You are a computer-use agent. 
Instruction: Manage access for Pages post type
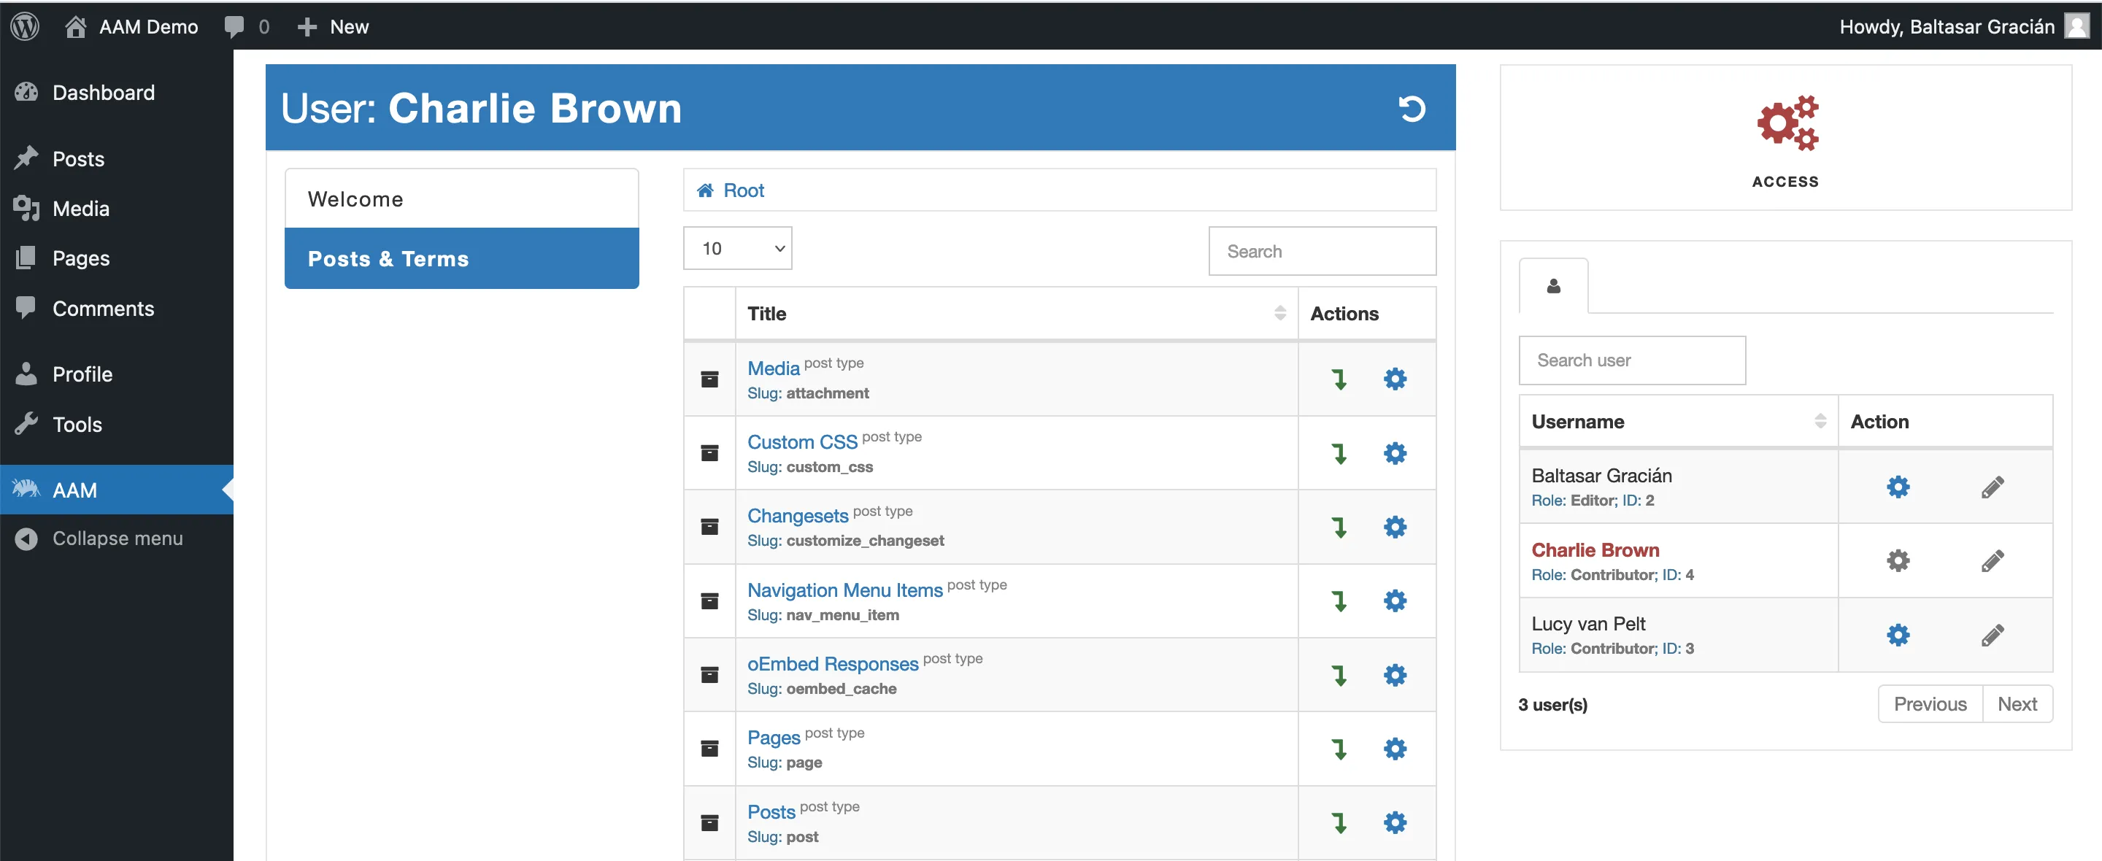pyautogui.click(x=1395, y=749)
